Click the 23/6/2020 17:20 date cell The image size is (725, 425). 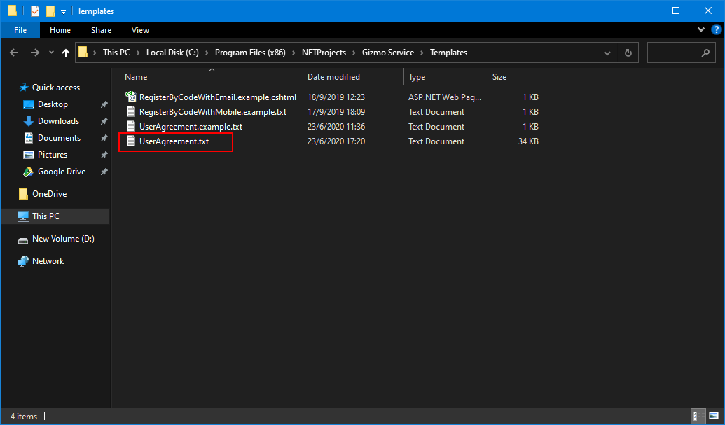(336, 141)
